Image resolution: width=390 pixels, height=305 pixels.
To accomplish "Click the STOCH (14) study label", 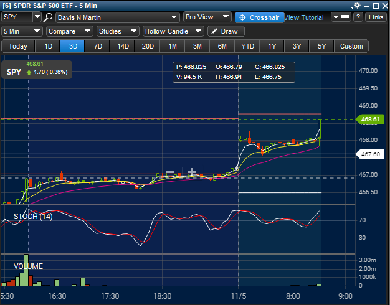I will (33, 217).
